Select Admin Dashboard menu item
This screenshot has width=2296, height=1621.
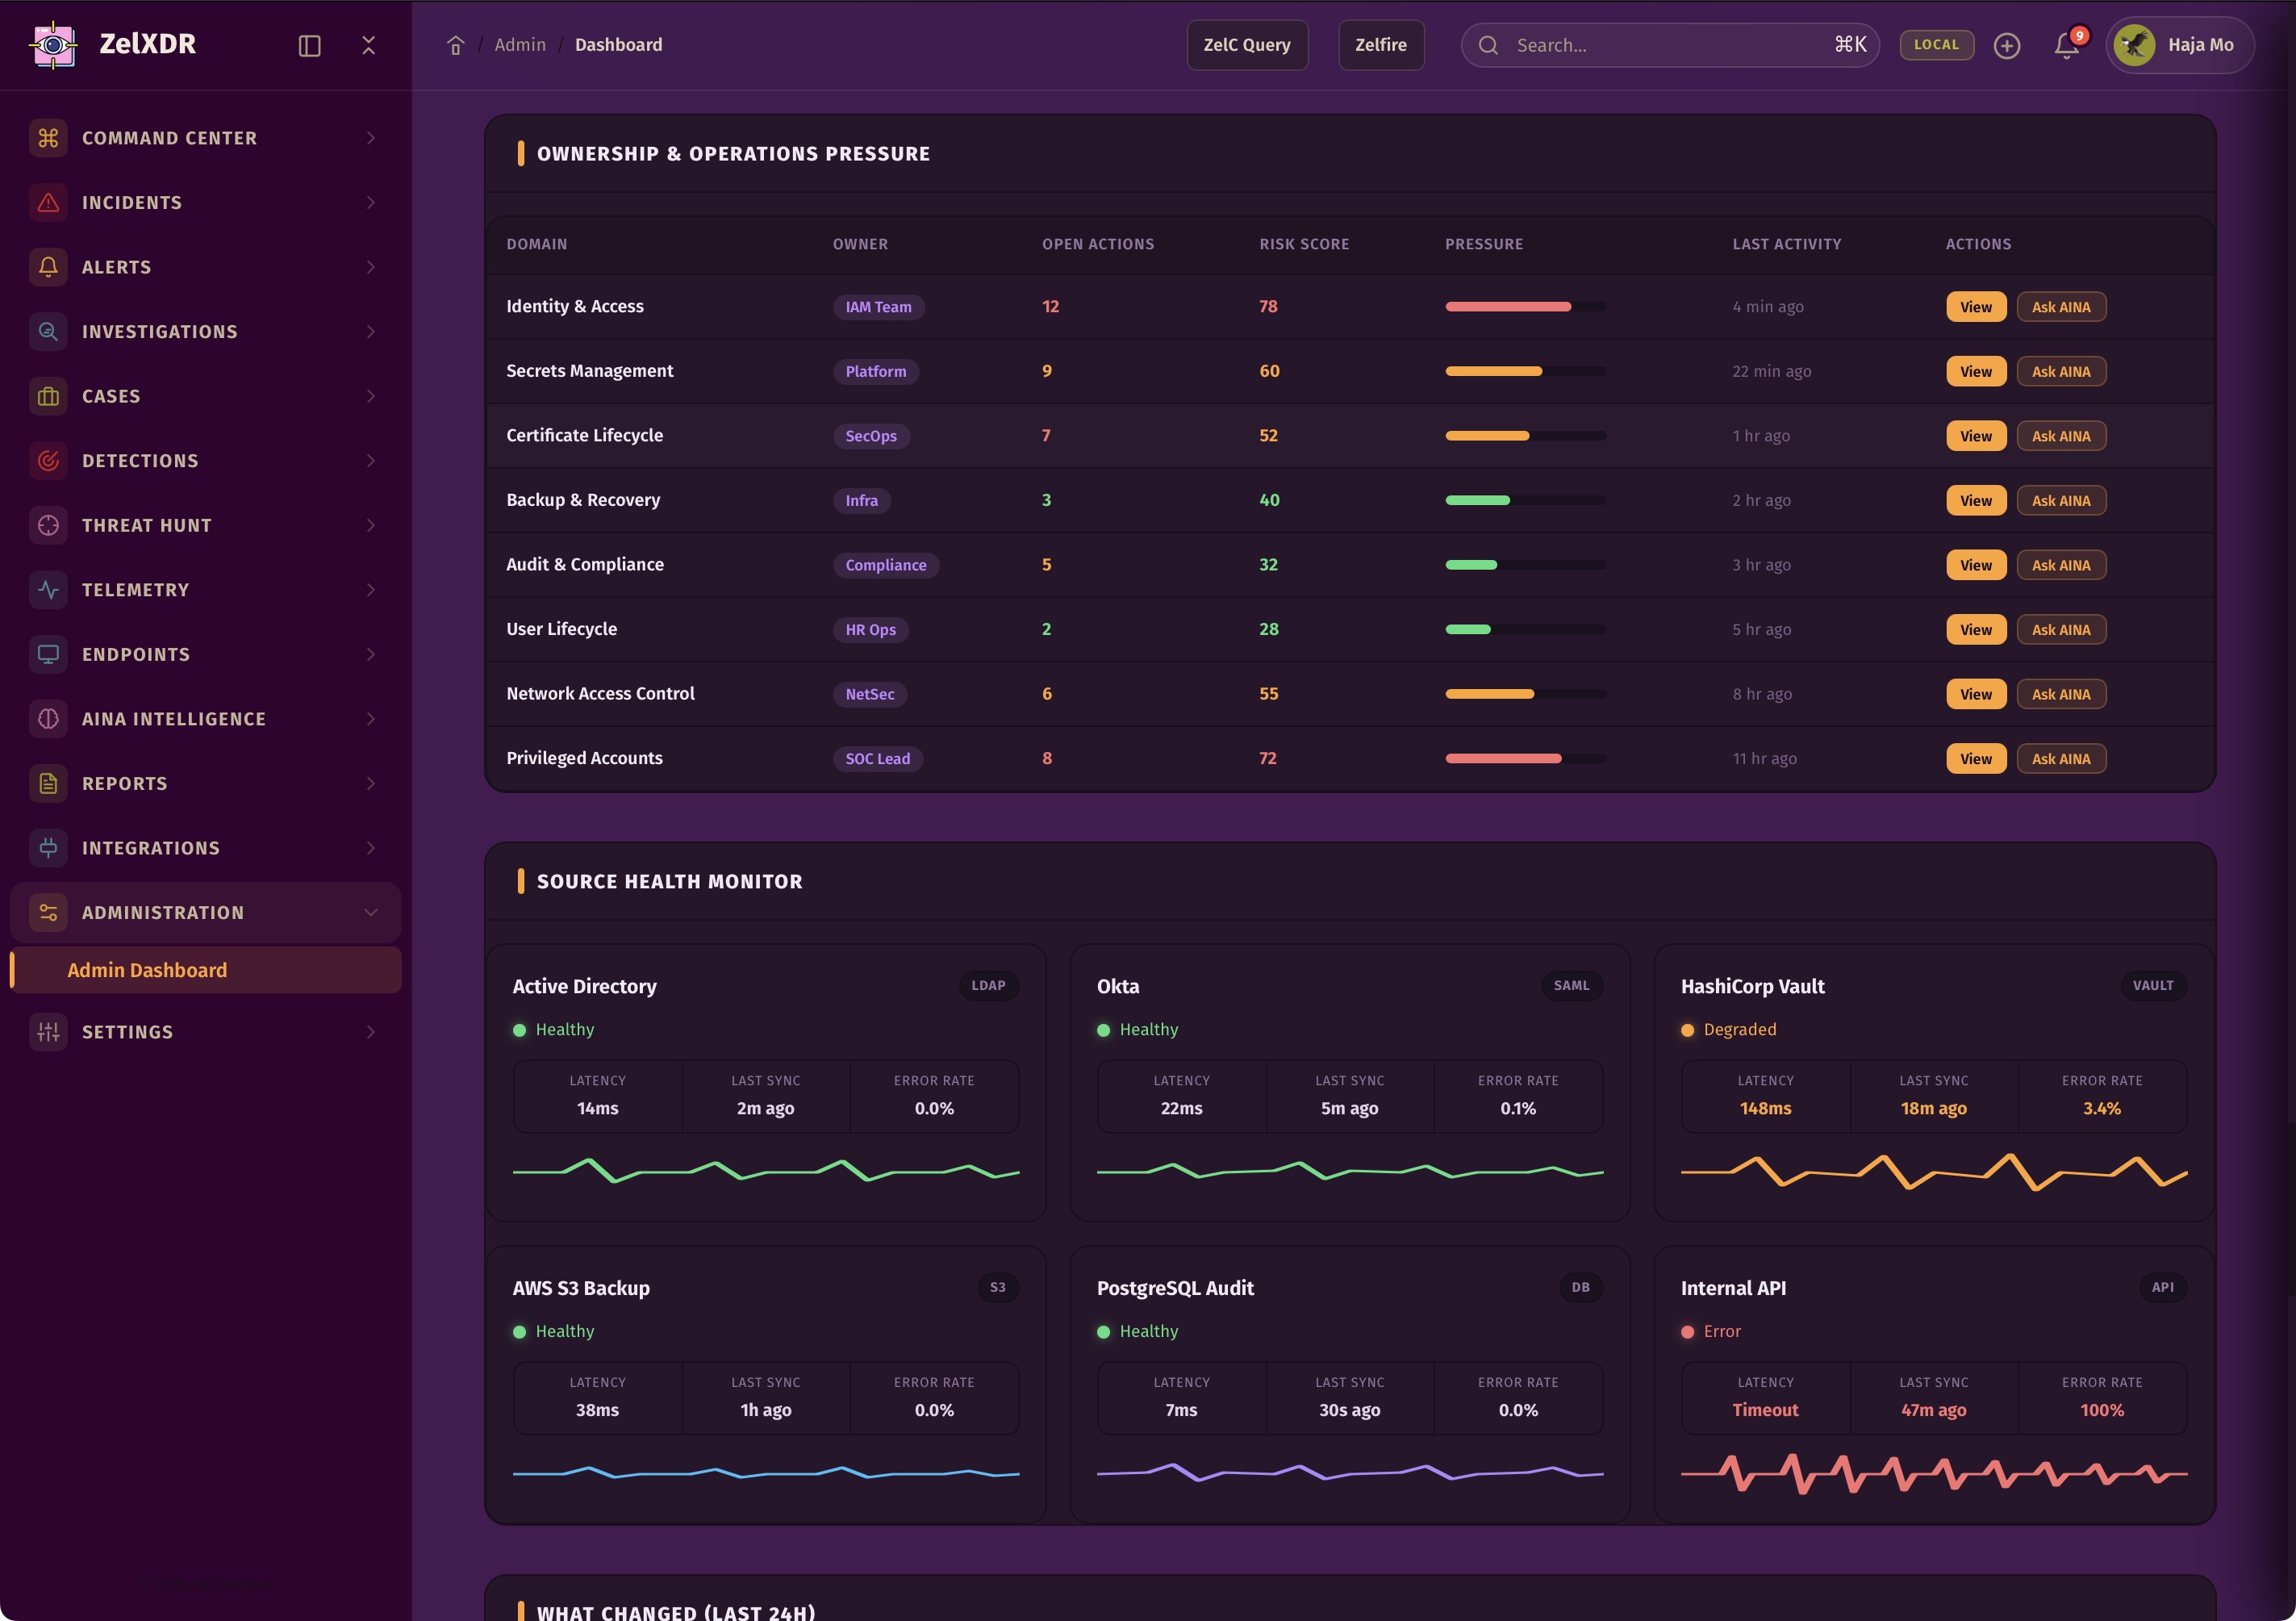coord(147,970)
